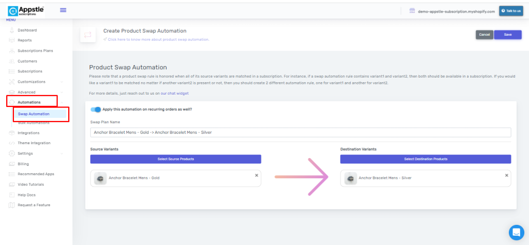Image resolution: width=529 pixels, height=245 pixels.
Task: Click the Request a Feature map icon
Action: [12, 205]
